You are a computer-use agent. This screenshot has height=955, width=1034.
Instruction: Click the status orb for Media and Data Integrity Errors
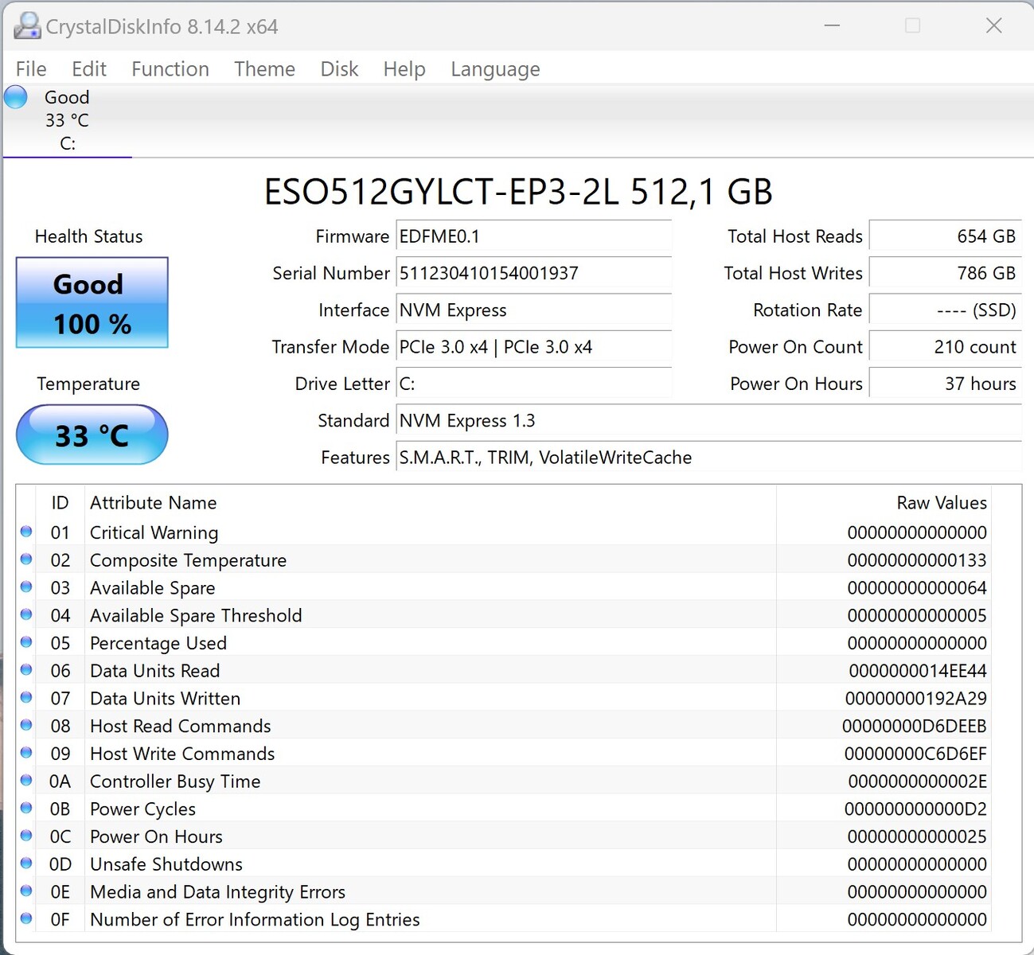[x=26, y=891]
